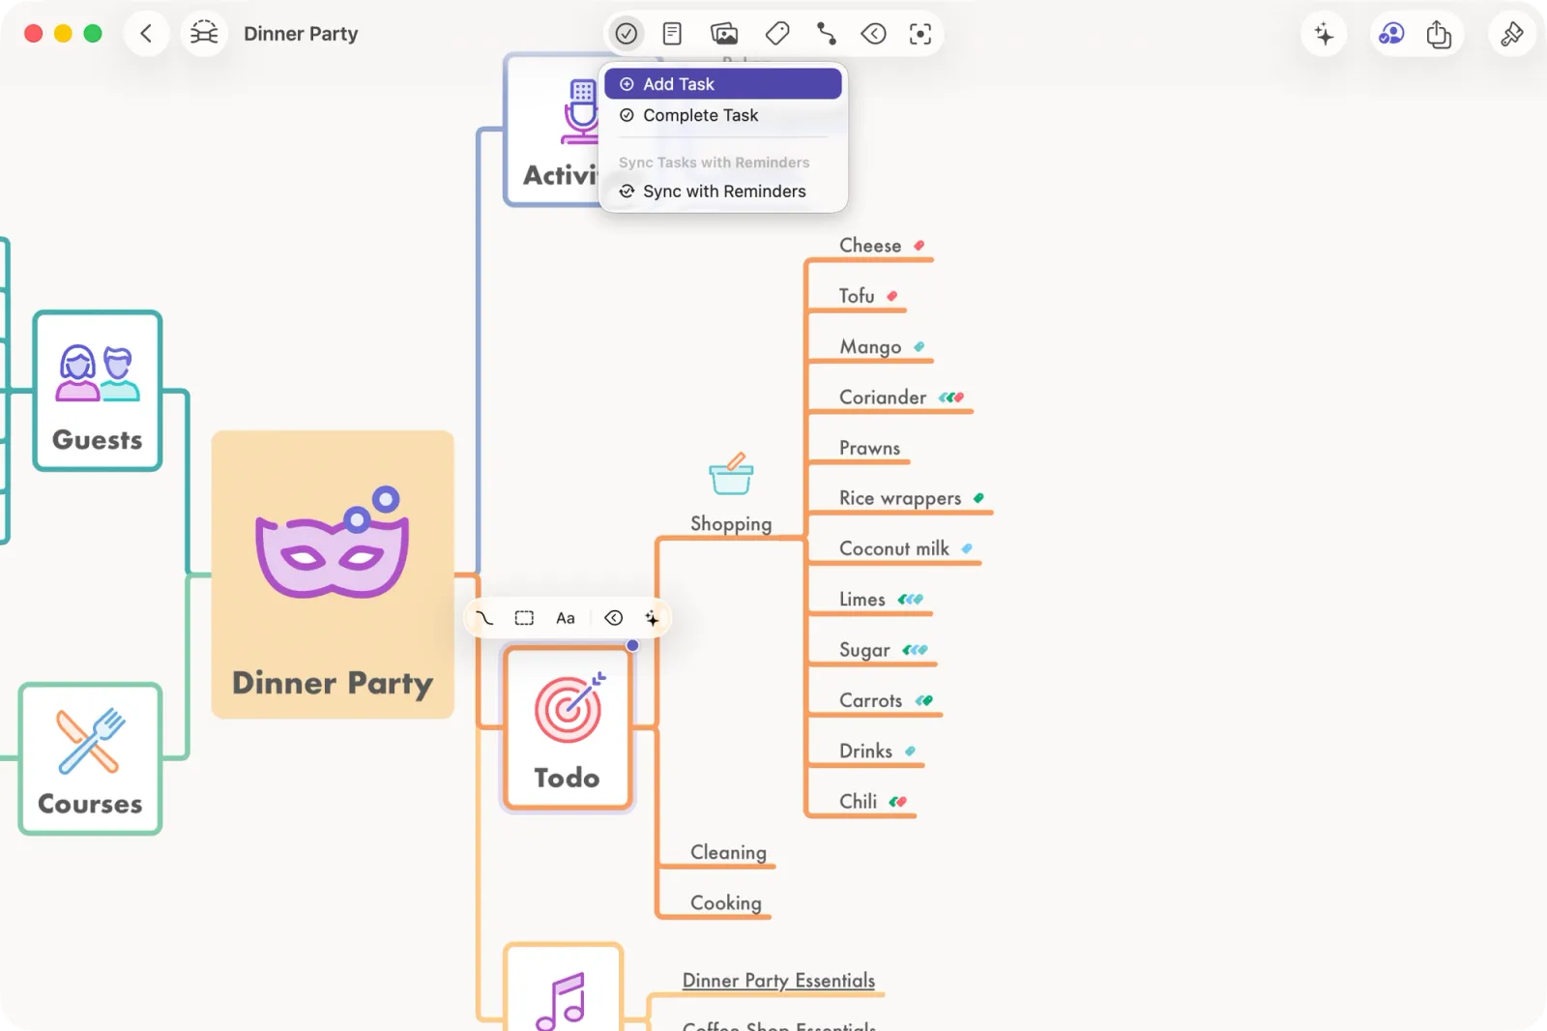
Task: Click the blue handle dot on Todo node
Action: [x=632, y=645]
